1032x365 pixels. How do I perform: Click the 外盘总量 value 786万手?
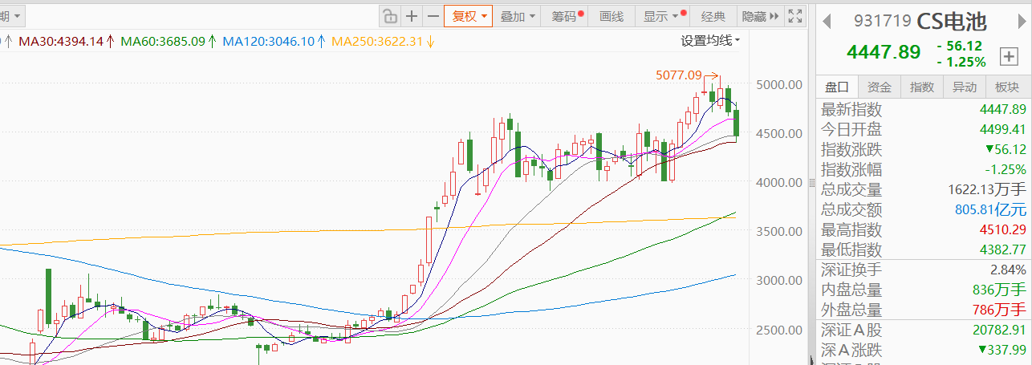(x=1001, y=310)
